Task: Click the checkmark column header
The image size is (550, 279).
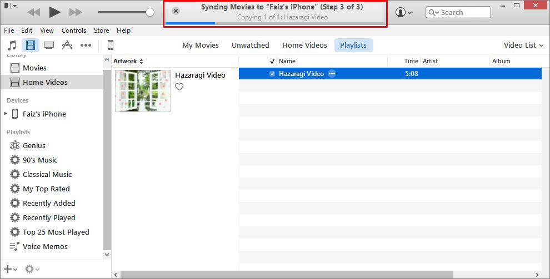Action: point(272,61)
